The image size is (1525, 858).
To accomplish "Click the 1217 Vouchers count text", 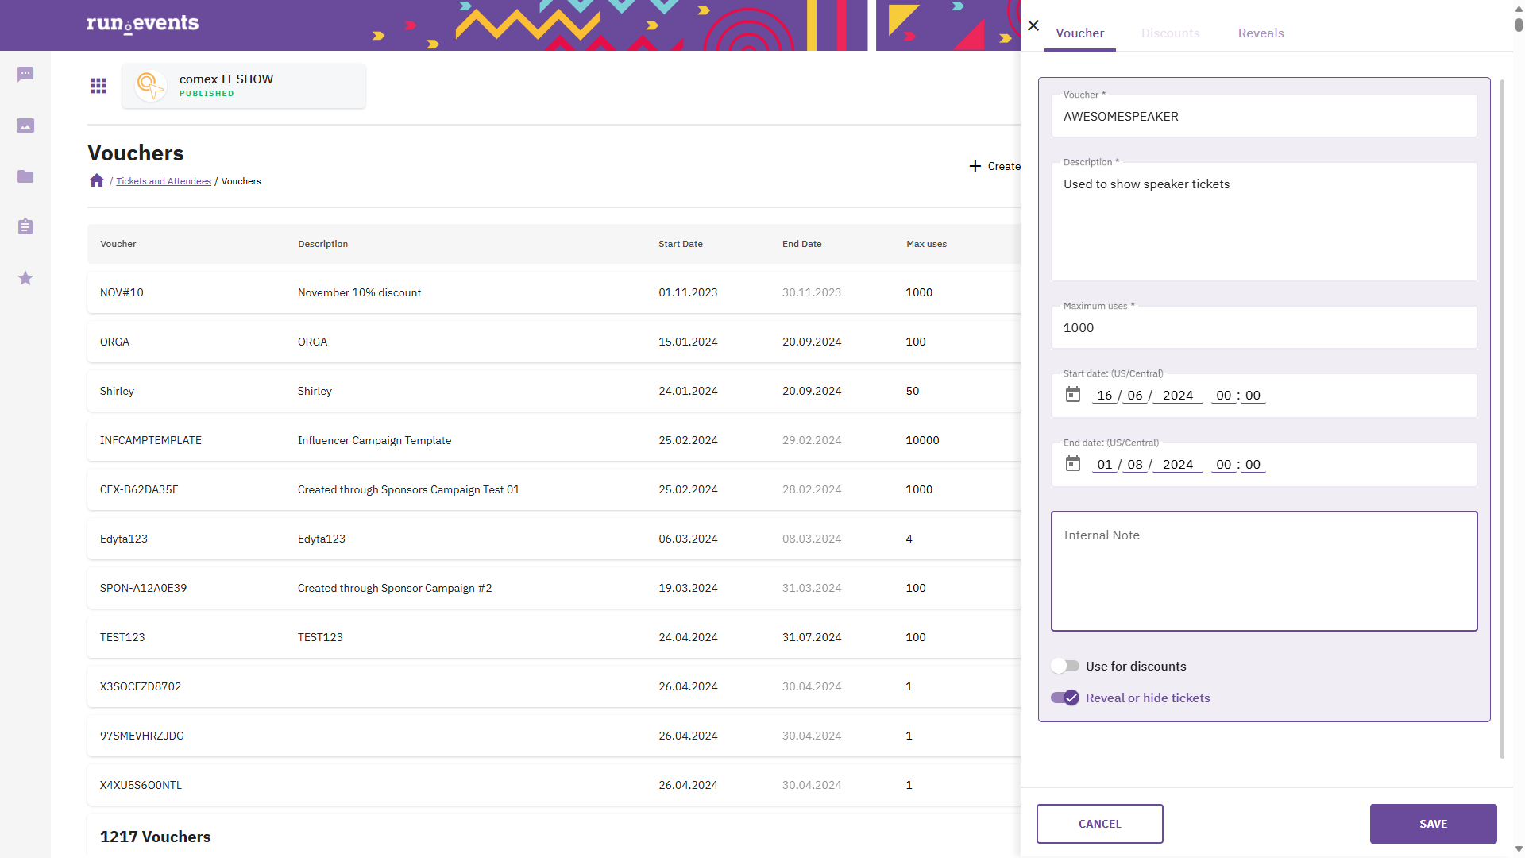I will 156,837.
